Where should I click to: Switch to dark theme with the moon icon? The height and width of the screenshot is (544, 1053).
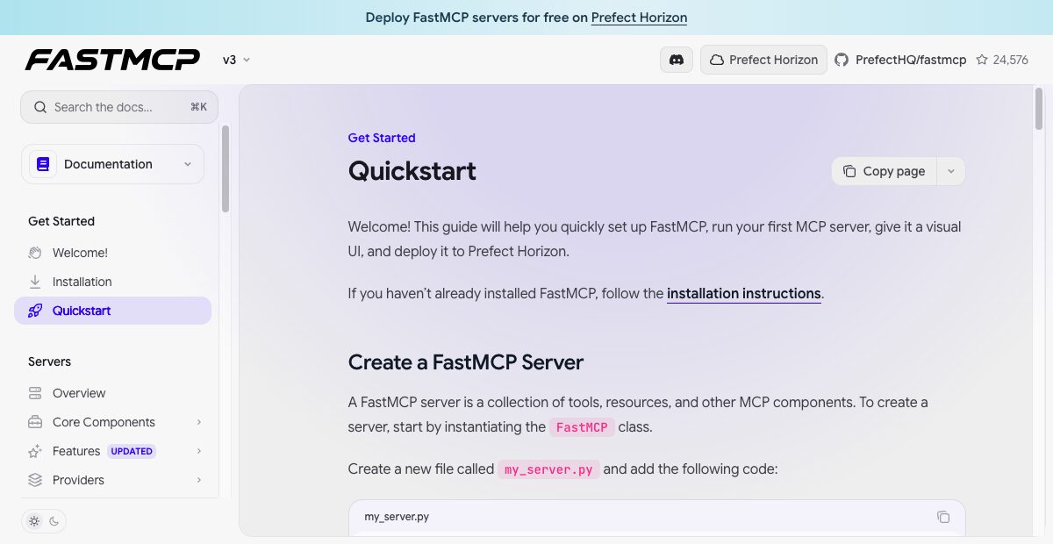coord(54,521)
